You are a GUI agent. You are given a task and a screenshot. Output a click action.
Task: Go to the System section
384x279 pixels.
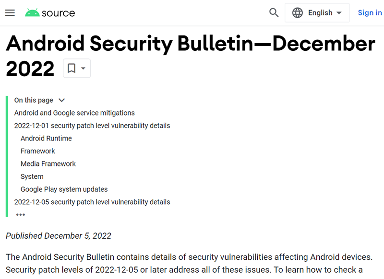32,176
